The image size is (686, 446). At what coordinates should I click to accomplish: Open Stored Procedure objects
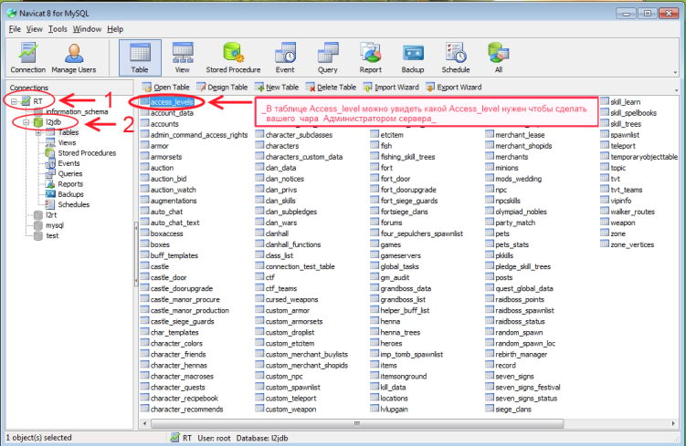[x=233, y=57]
